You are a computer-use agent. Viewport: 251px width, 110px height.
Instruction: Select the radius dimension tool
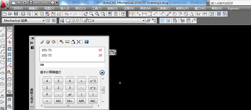pyautogui.click(x=174, y=14)
